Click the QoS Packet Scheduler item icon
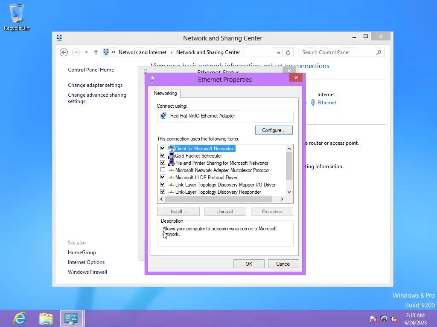This screenshot has height=327, width=437. pyautogui.click(x=171, y=155)
